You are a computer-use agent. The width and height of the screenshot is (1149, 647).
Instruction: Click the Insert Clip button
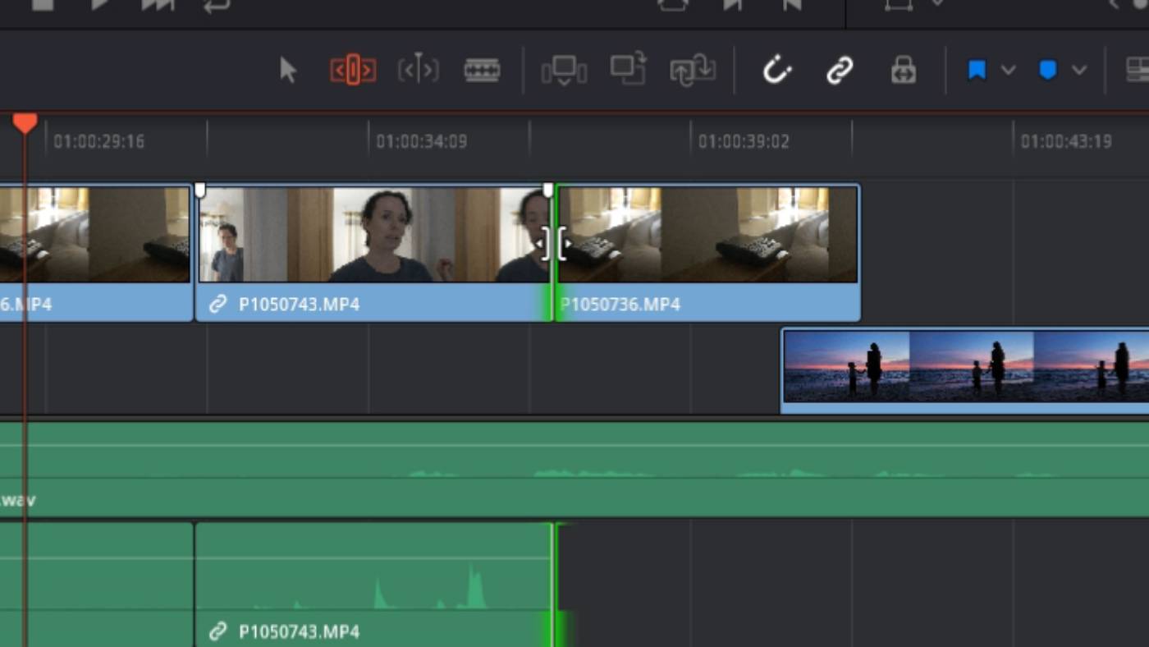(x=564, y=71)
